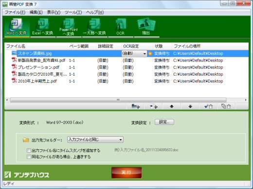Select the file 新製品発表会_配布資料.pdf
Viewport: 253px width, 189px height.
(x=41, y=60)
